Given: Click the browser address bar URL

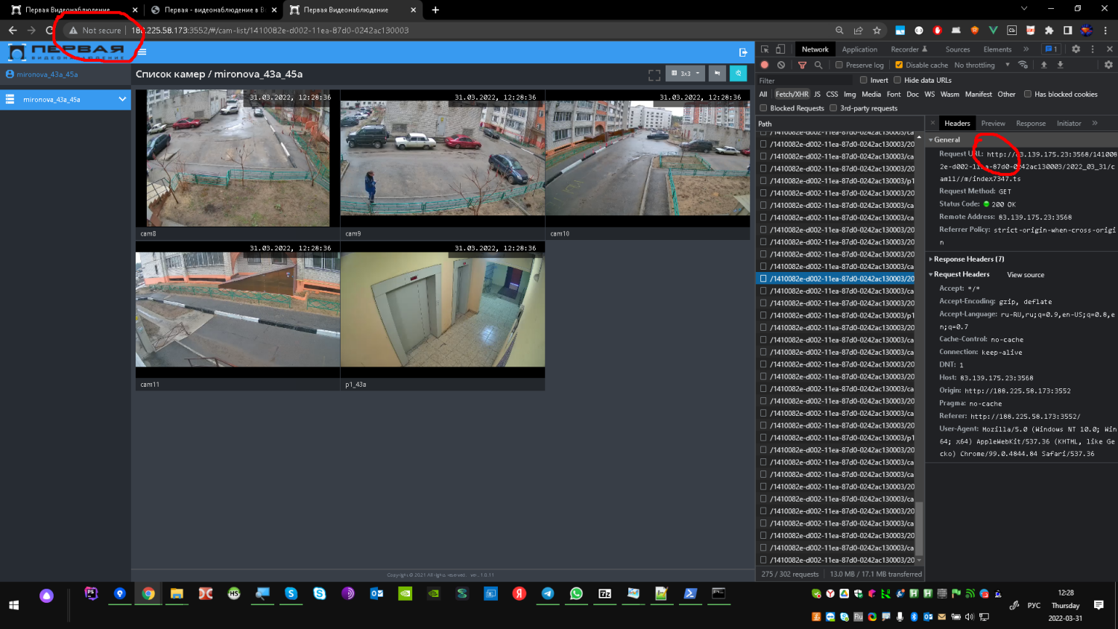Looking at the screenshot, I should click(x=270, y=31).
